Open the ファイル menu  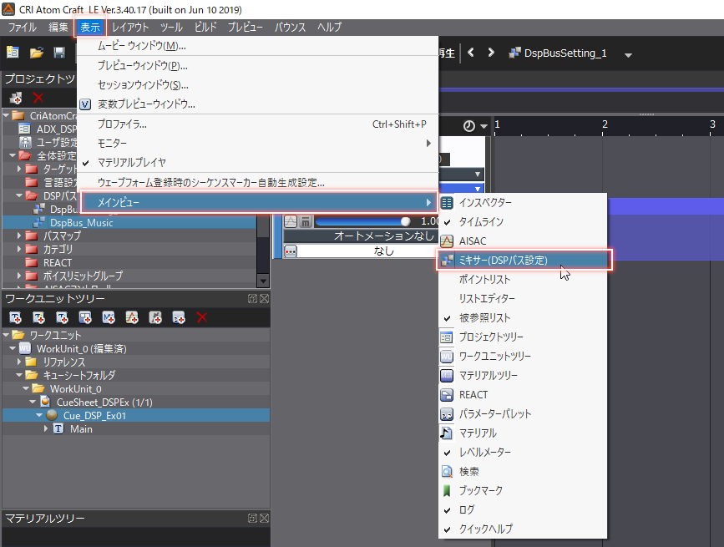point(23,28)
